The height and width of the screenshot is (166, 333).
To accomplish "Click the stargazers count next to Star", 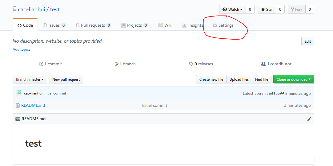I will tap(280, 9).
